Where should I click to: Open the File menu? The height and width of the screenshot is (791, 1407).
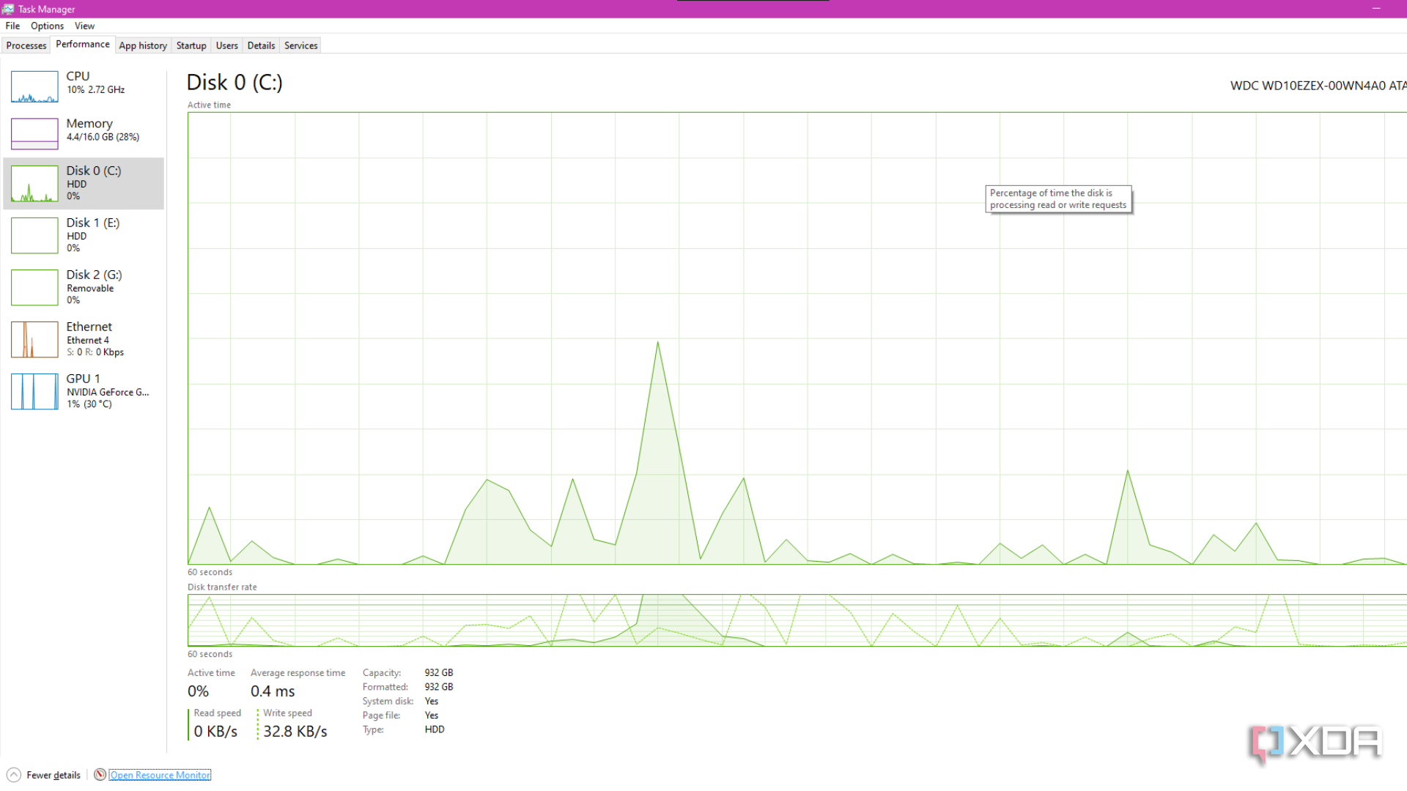[x=12, y=26]
